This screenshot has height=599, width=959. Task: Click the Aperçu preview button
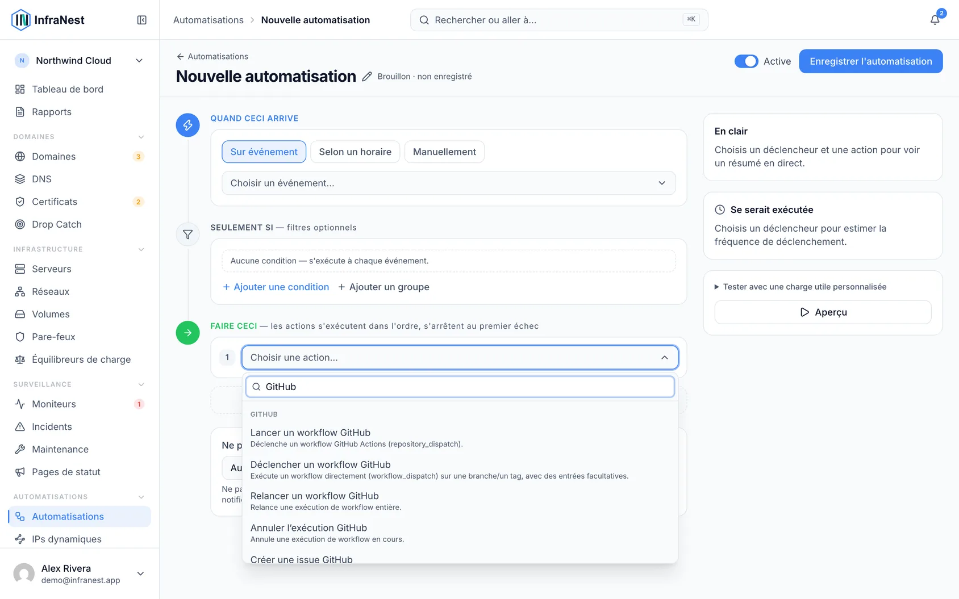823,312
